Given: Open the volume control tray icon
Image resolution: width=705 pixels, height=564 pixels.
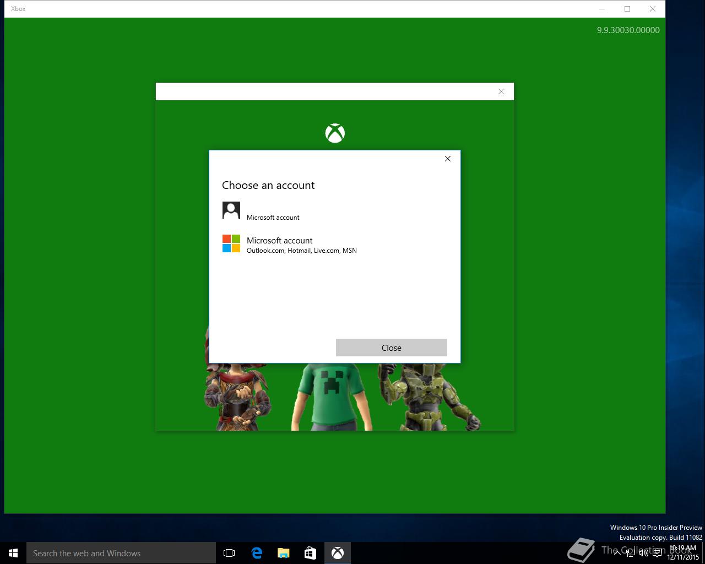Looking at the screenshot, I should tap(644, 553).
